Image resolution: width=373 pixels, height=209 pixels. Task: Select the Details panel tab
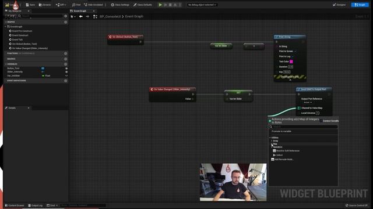click(12, 108)
